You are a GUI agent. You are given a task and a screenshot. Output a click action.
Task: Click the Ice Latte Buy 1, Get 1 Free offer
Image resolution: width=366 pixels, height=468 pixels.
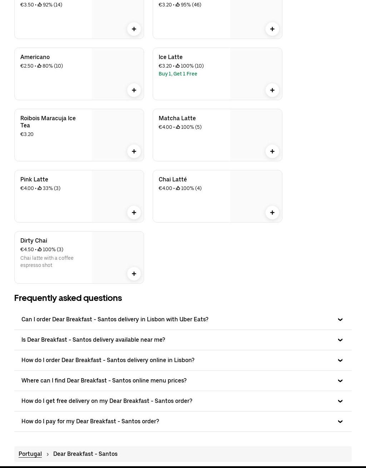178,74
